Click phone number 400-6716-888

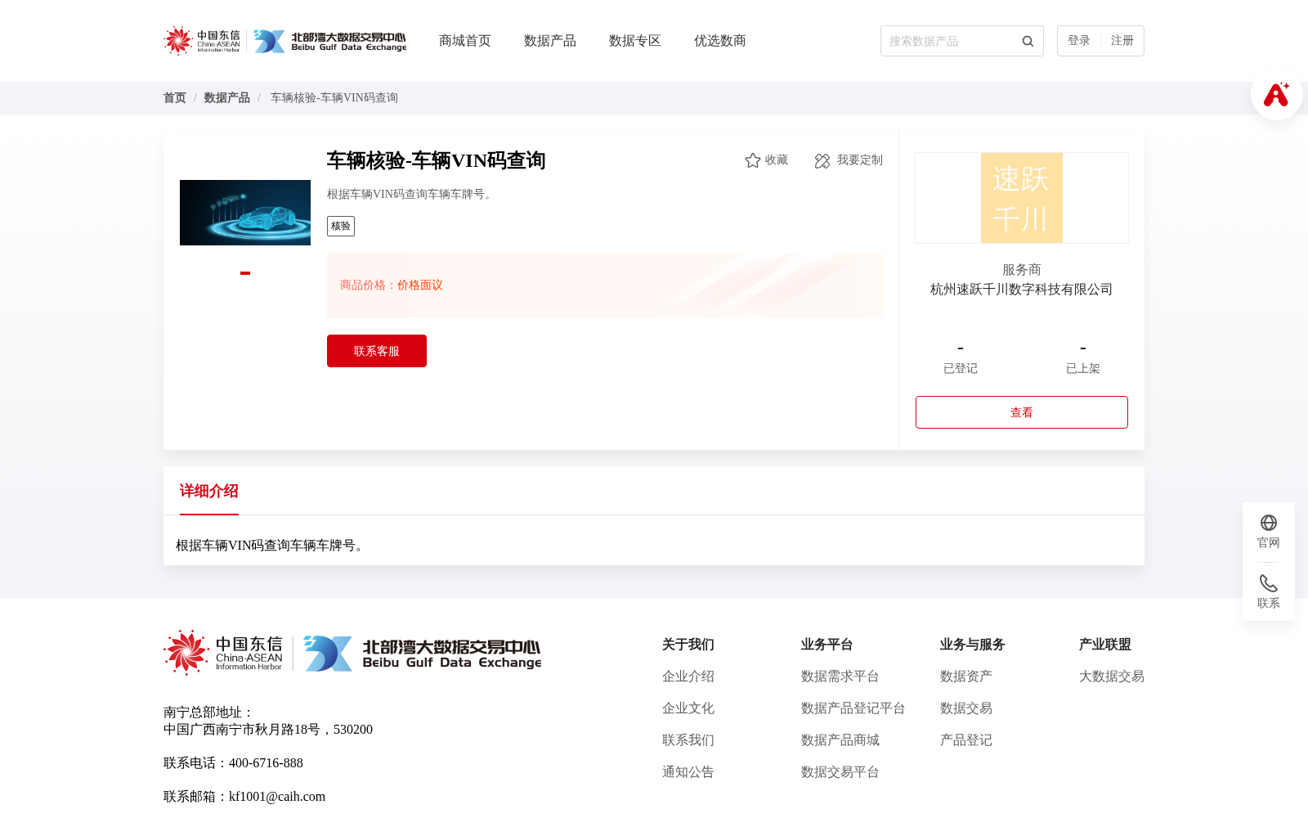tap(266, 763)
